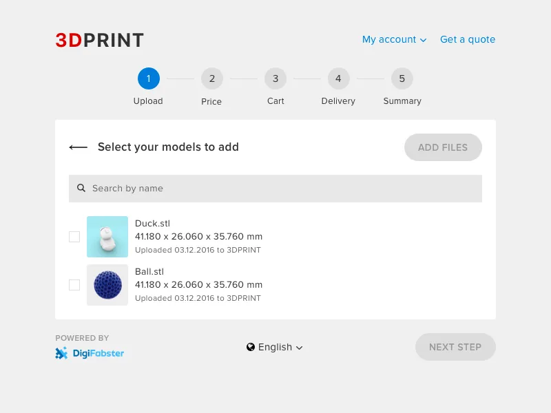This screenshot has width=551, height=413.
Task: Check the Duck.stl checkbox
Action: tap(74, 237)
